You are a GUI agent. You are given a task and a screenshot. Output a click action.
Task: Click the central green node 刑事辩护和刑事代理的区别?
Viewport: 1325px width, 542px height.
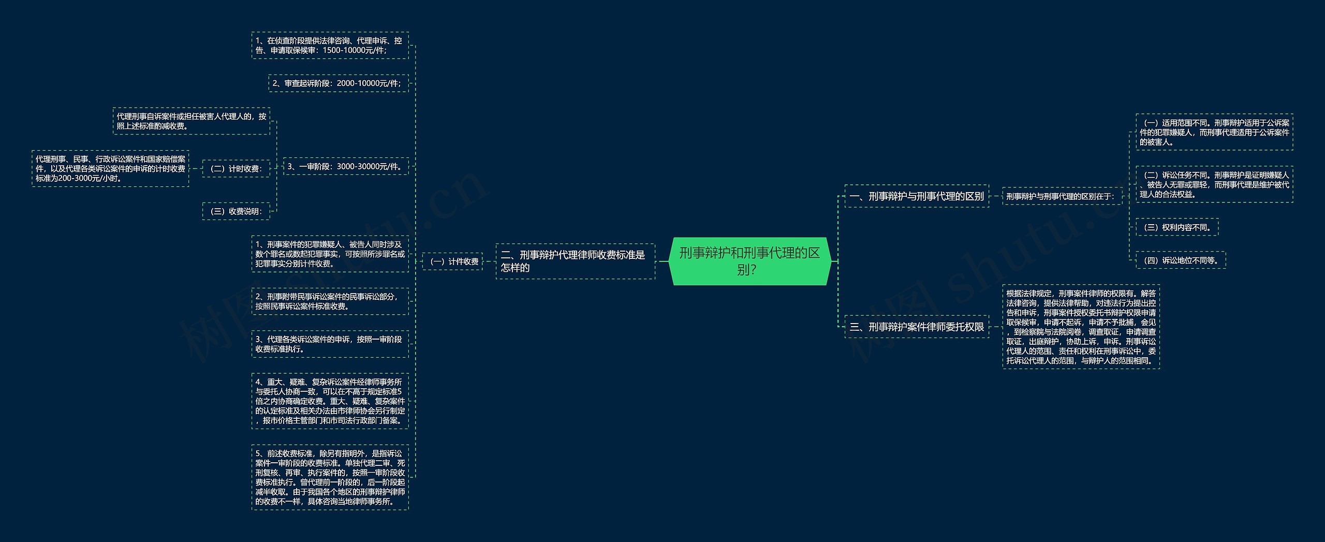coord(749,261)
